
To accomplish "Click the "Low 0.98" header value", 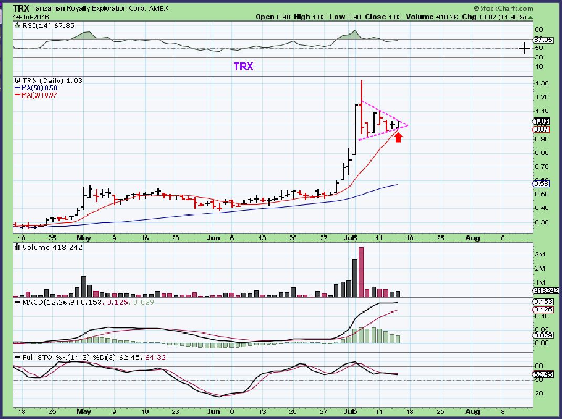I will tap(345, 17).
